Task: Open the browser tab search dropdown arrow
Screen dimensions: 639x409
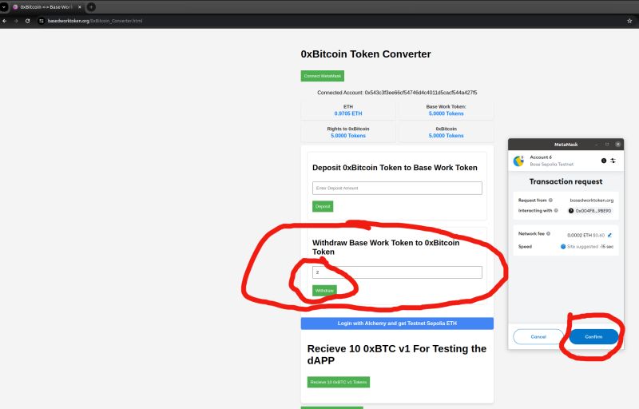Action: (x=4, y=7)
